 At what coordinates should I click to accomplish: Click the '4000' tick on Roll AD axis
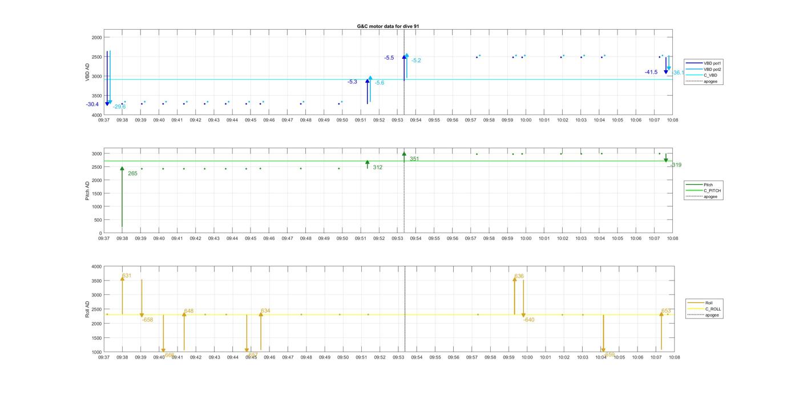click(x=96, y=267)
